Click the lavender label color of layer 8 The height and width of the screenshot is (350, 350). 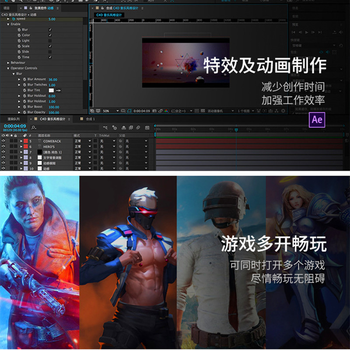(26, 157)
